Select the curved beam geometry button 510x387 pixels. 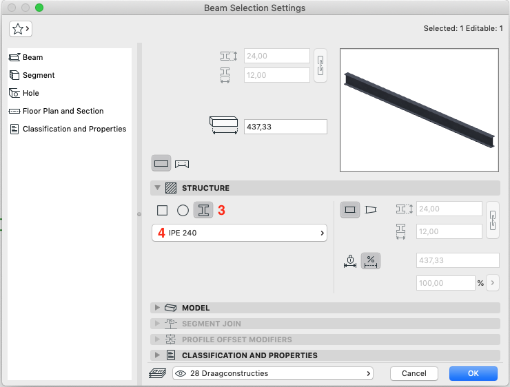(x=182, y=164)
